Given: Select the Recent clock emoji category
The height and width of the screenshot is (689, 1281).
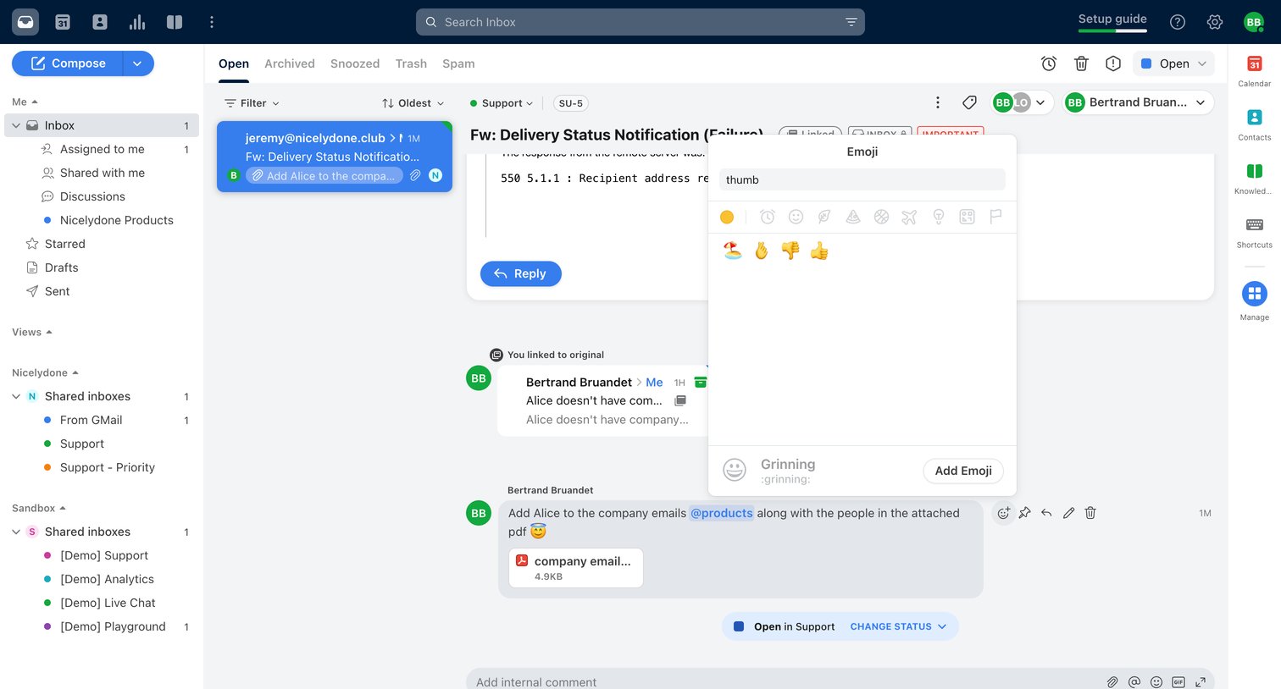Looking at the screenshot, I should [768, 217].
